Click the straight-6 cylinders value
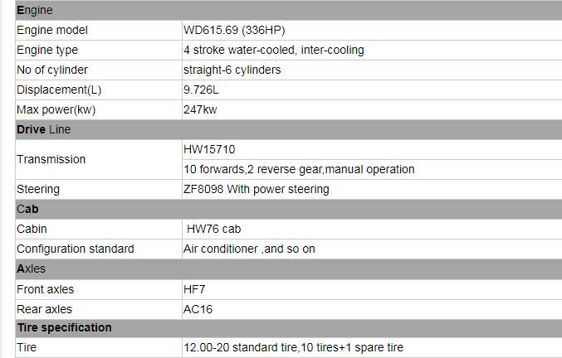This screenshot has height=358, width=562. 232,70
